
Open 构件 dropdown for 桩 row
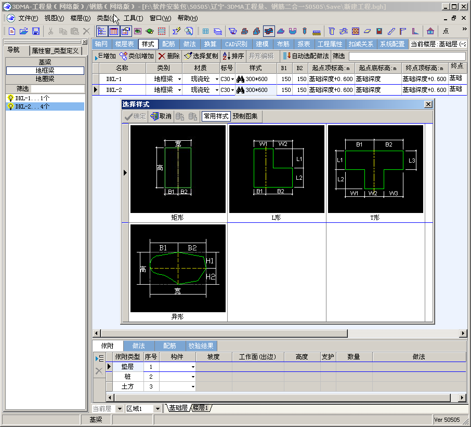pyautogui.click(x=193, y=377)
